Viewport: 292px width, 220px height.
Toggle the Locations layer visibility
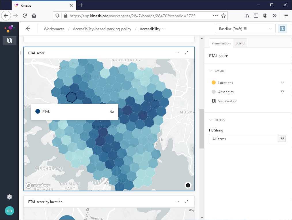214,83
